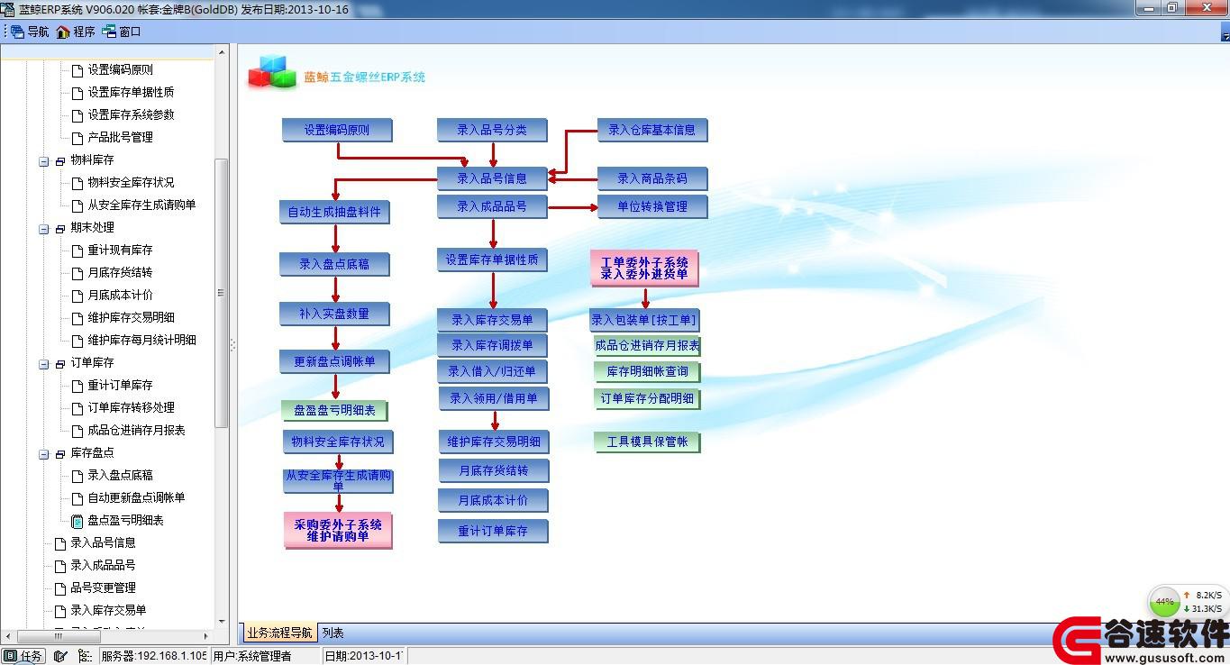
Task: Click the folder icon beside 订单库存
Action: pos(60,363)
